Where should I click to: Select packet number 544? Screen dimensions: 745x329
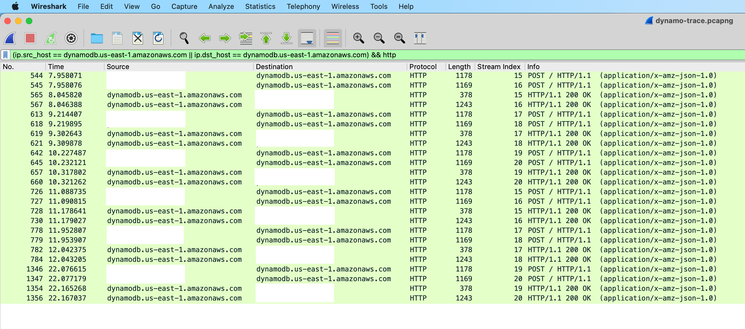(x=372, y=76)
